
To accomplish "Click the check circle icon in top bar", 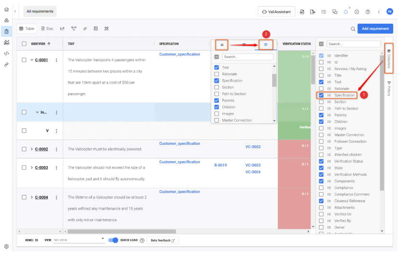I will click(357, 12).
